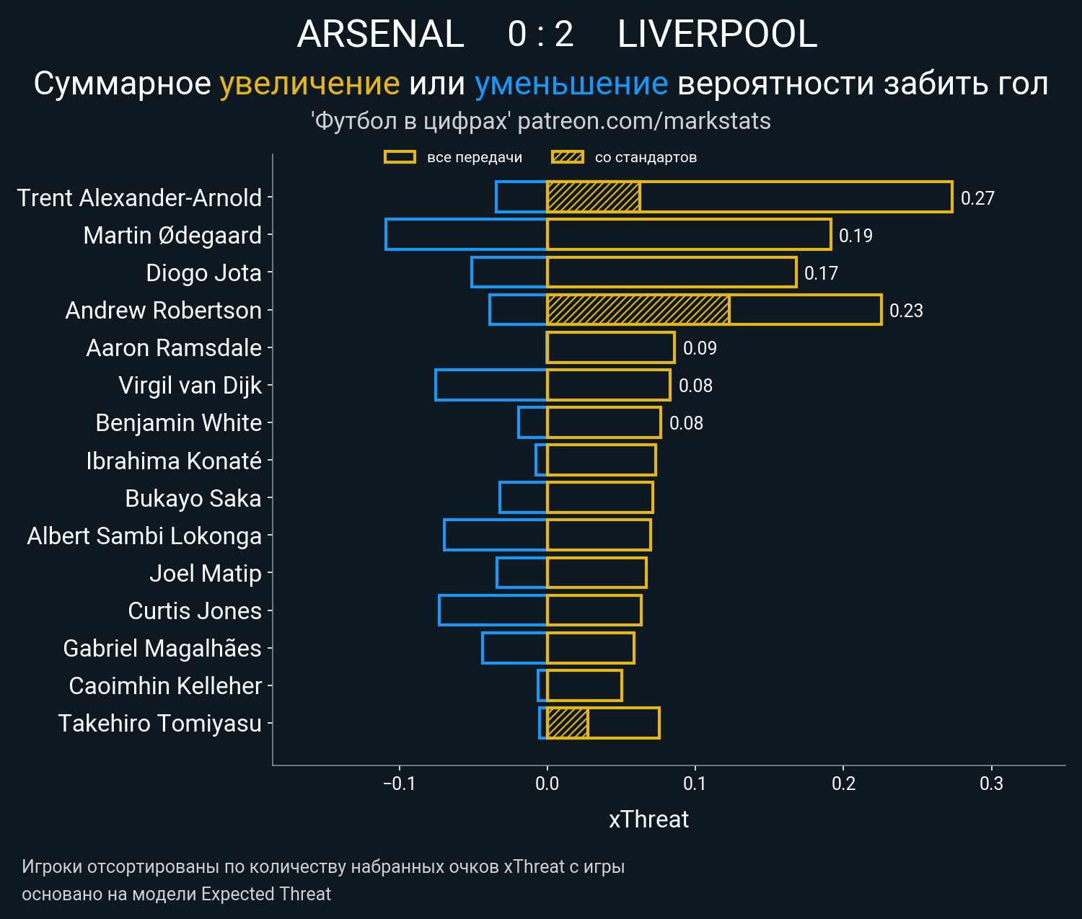This screenshot has height=919, width=1082.
Task: Click Trent Alexander-Arnold's yellow positive bar
Action: click(793, 197)
